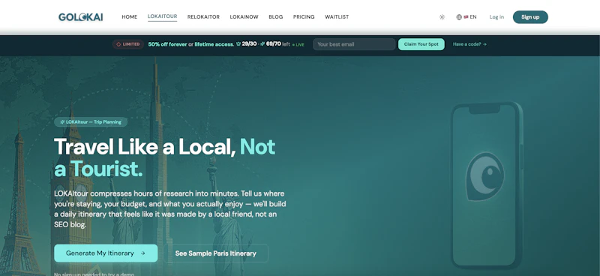Open the WAITLIST page
The image size is (600, 276).
[x=337, y=16]
